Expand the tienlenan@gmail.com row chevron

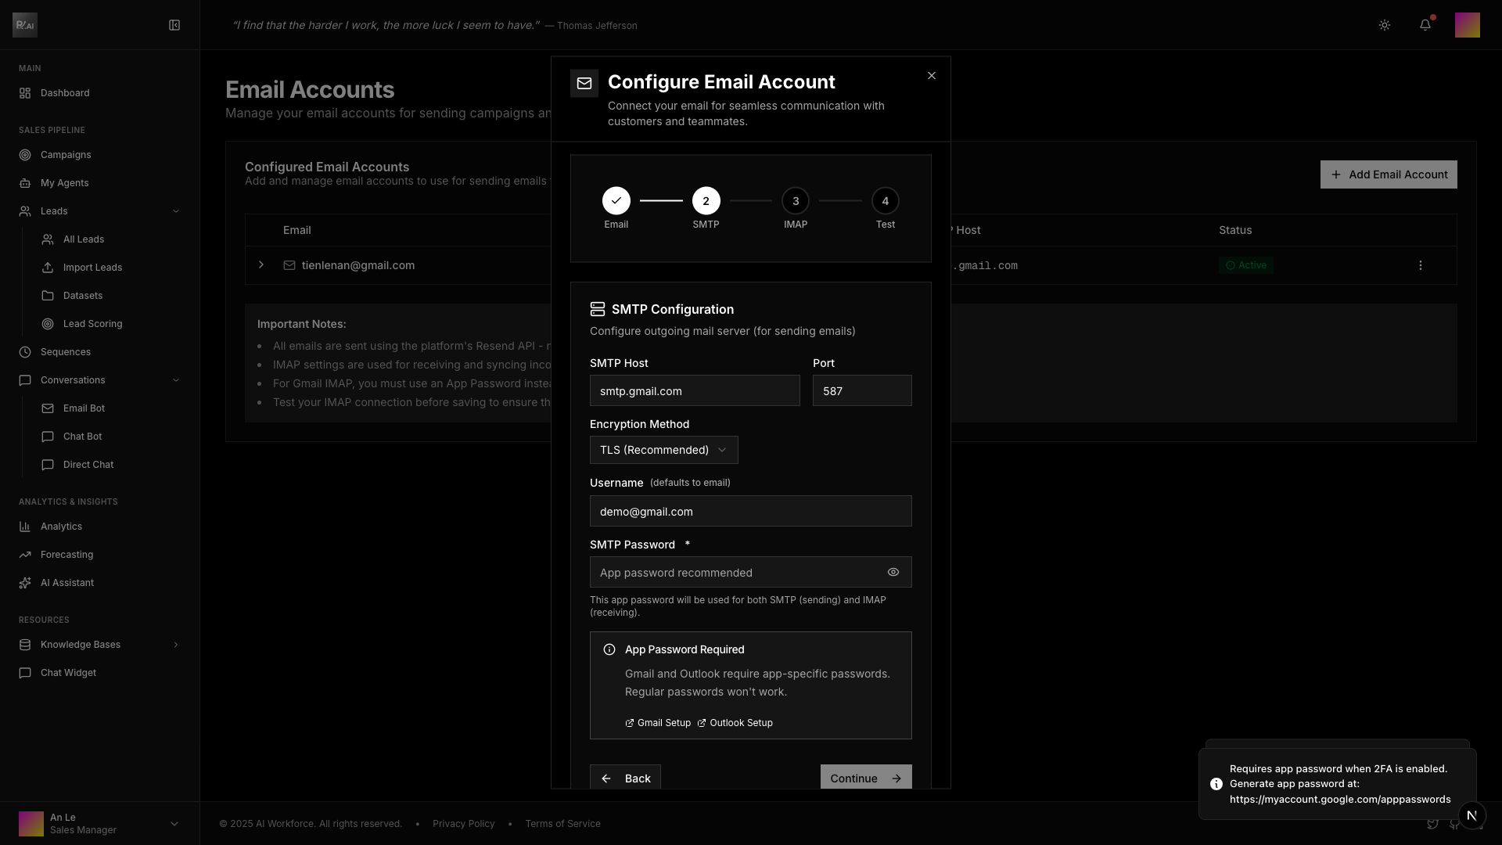pyautogui.click(x=261, y=265)
